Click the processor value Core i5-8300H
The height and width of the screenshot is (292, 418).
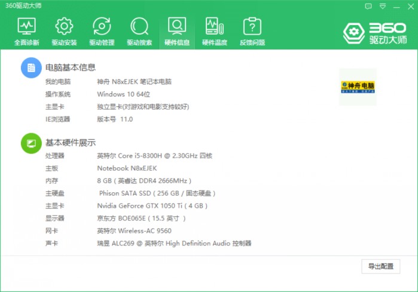[x=155, y=156]
